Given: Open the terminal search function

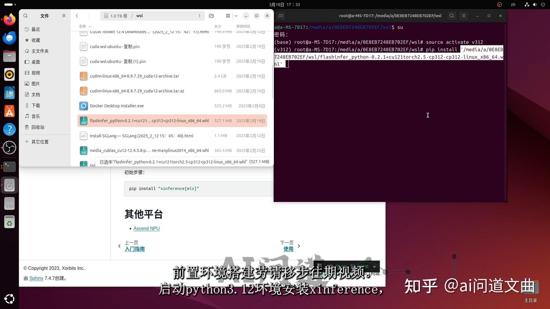Looking at the screenshot, I should [x=451, y=16].
